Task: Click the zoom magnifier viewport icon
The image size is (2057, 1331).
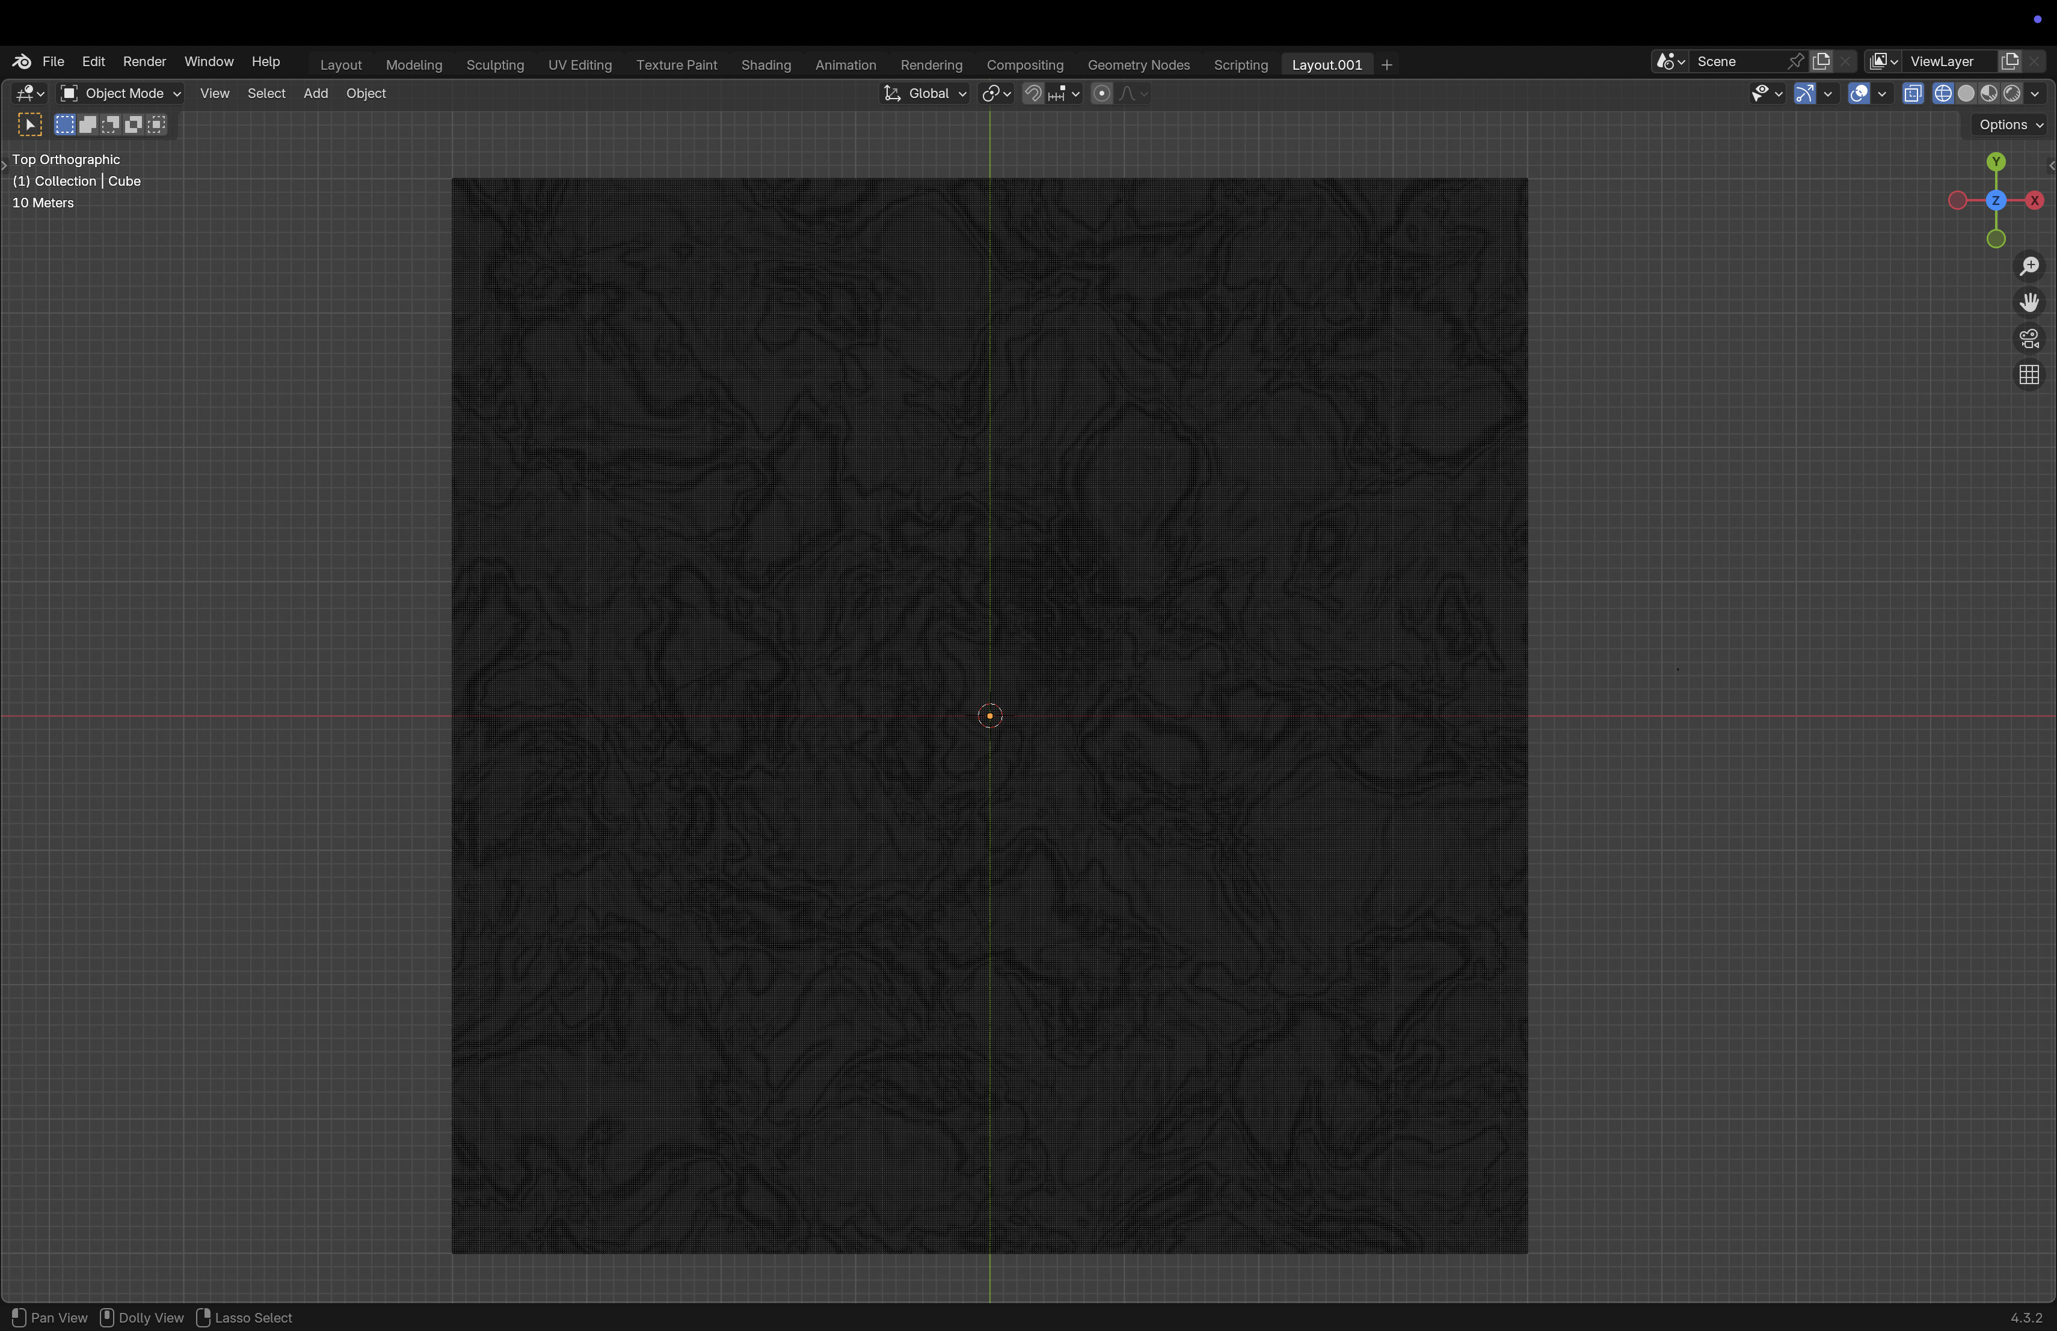Action: click(x=2029, y=266)
